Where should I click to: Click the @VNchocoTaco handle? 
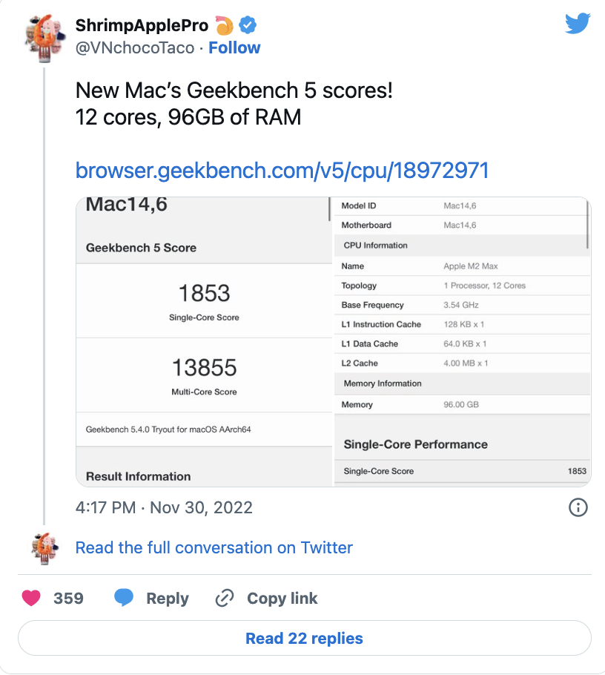[135, 47]
